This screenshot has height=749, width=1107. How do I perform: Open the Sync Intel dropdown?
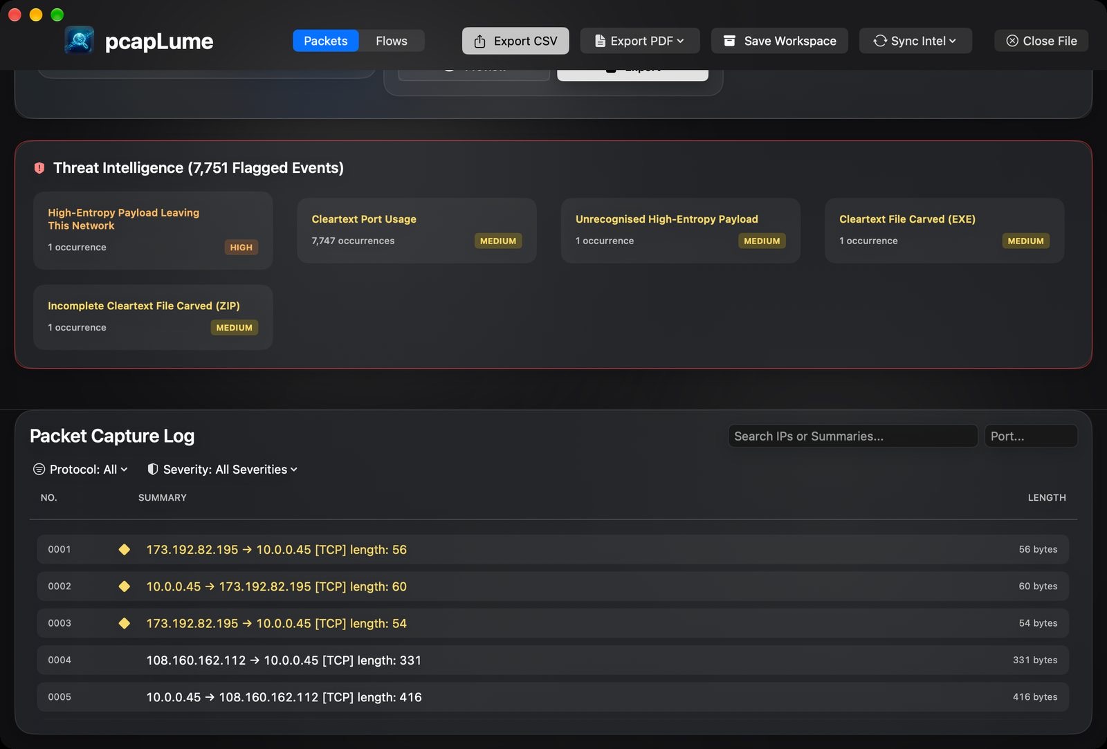tap(915, 41)
